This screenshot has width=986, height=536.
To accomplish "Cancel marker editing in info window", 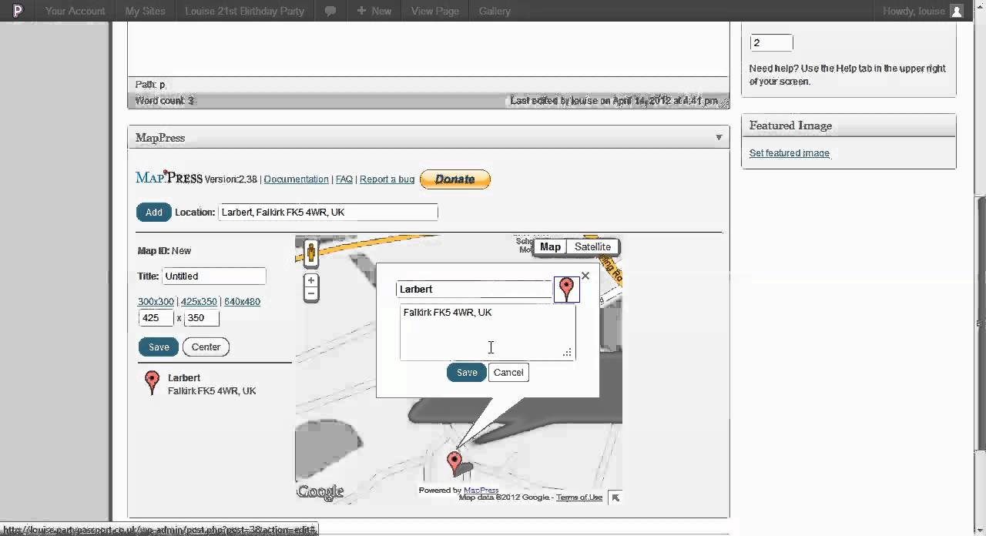I will point(508,373).
